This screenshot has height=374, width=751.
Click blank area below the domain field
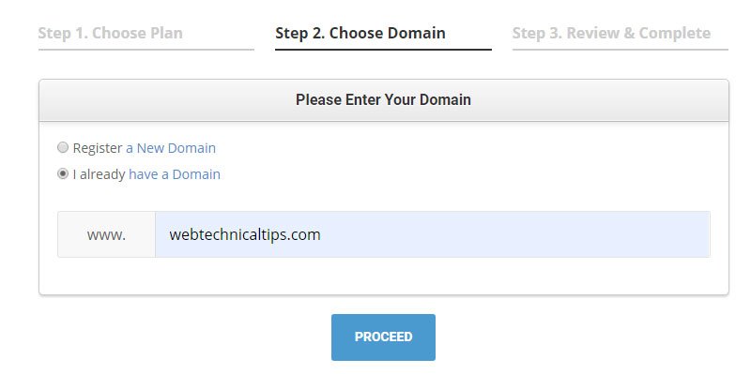point(383,276)
